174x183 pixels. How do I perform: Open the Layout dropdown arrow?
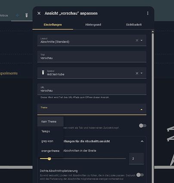click(x=142, y=41)
